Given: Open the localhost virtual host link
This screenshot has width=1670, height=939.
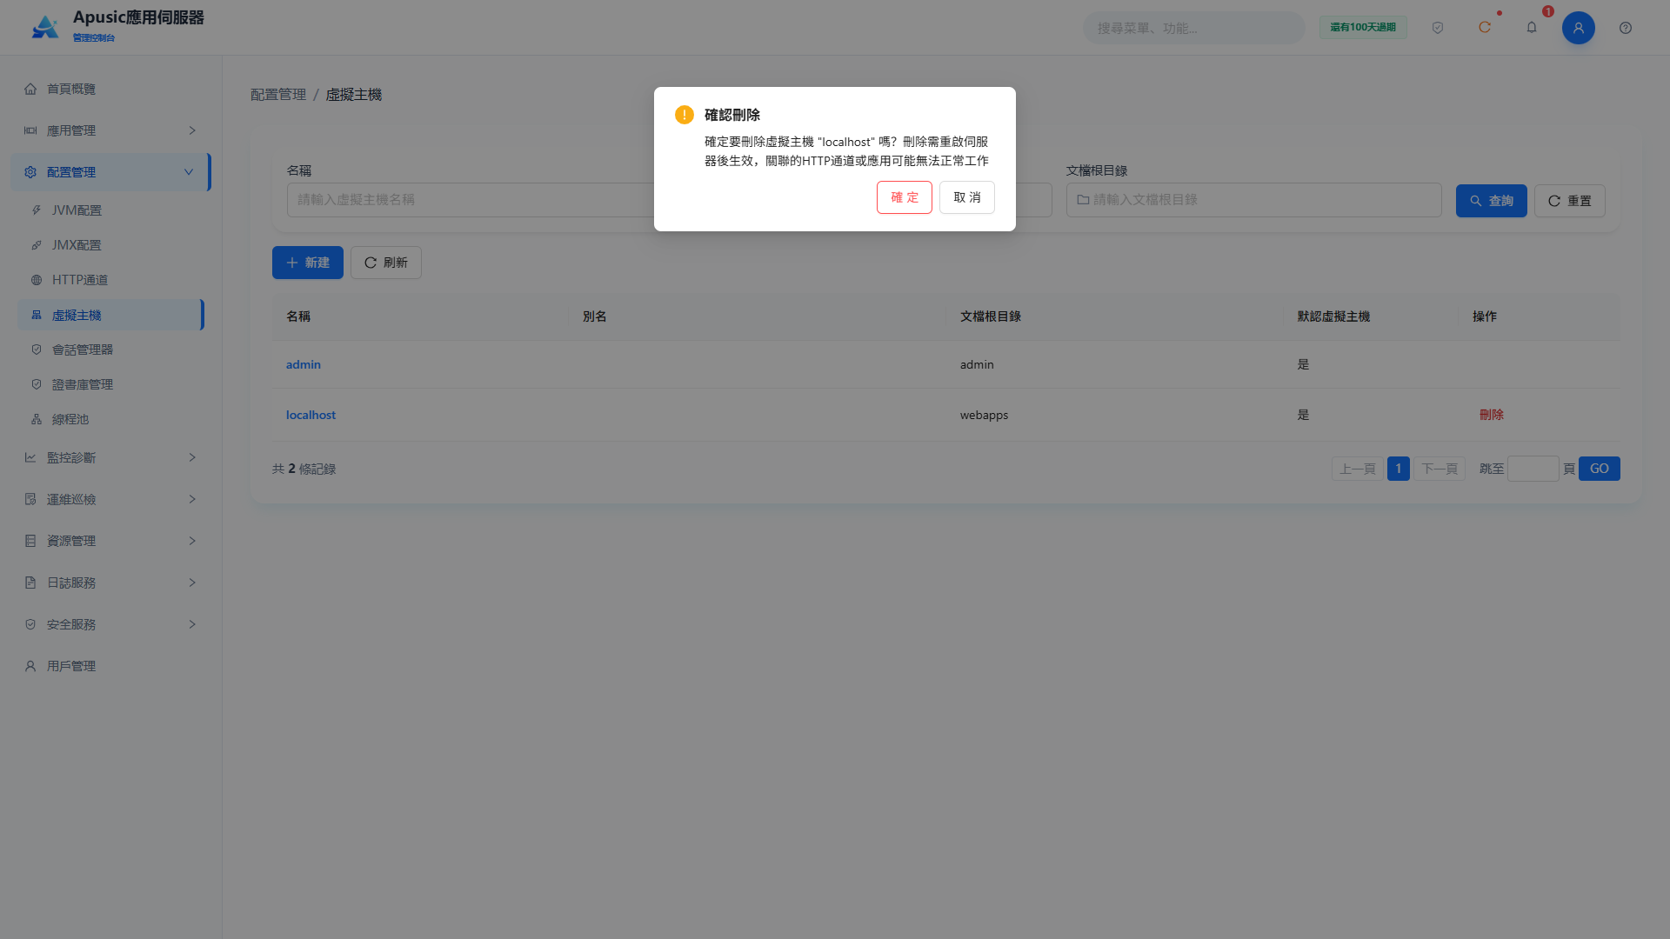Looking at the screenshot, I should coord(311,415).
